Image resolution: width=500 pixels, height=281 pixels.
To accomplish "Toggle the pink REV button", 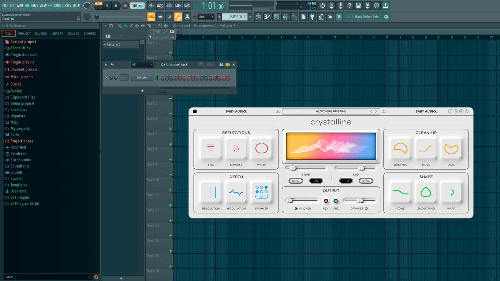I will [326, 201].
